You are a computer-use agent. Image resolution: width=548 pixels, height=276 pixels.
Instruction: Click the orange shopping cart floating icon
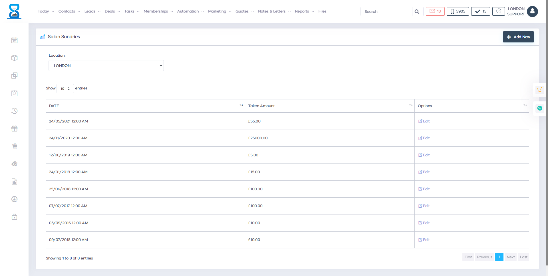[x=539, y=90]
